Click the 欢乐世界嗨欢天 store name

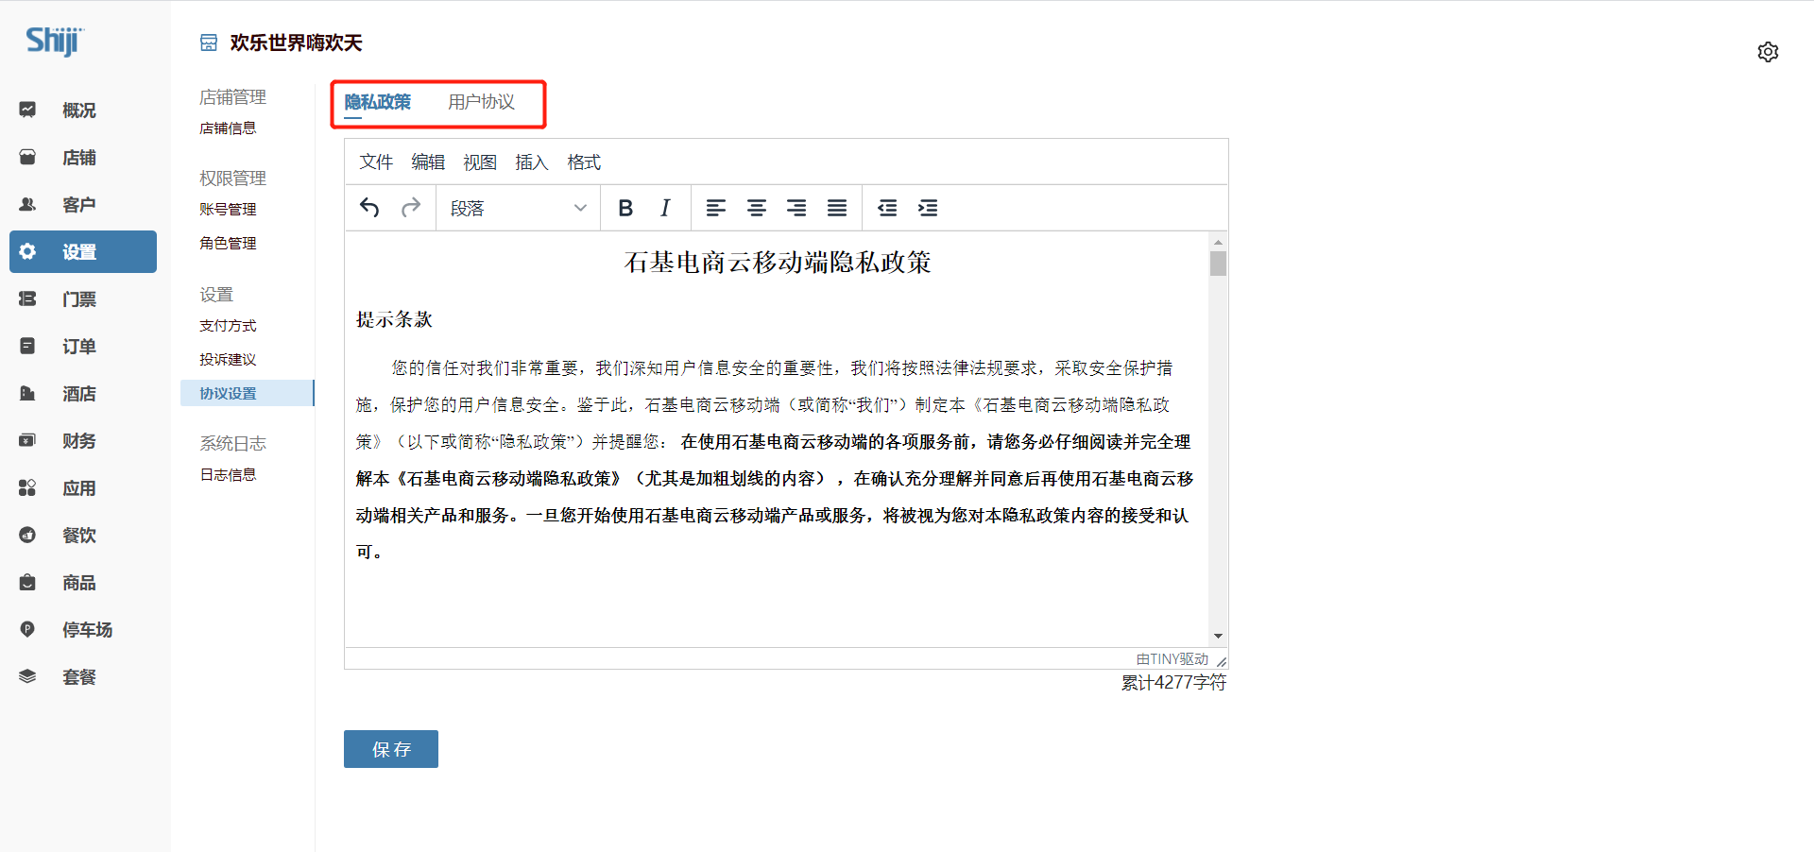[x=296, y=43]
